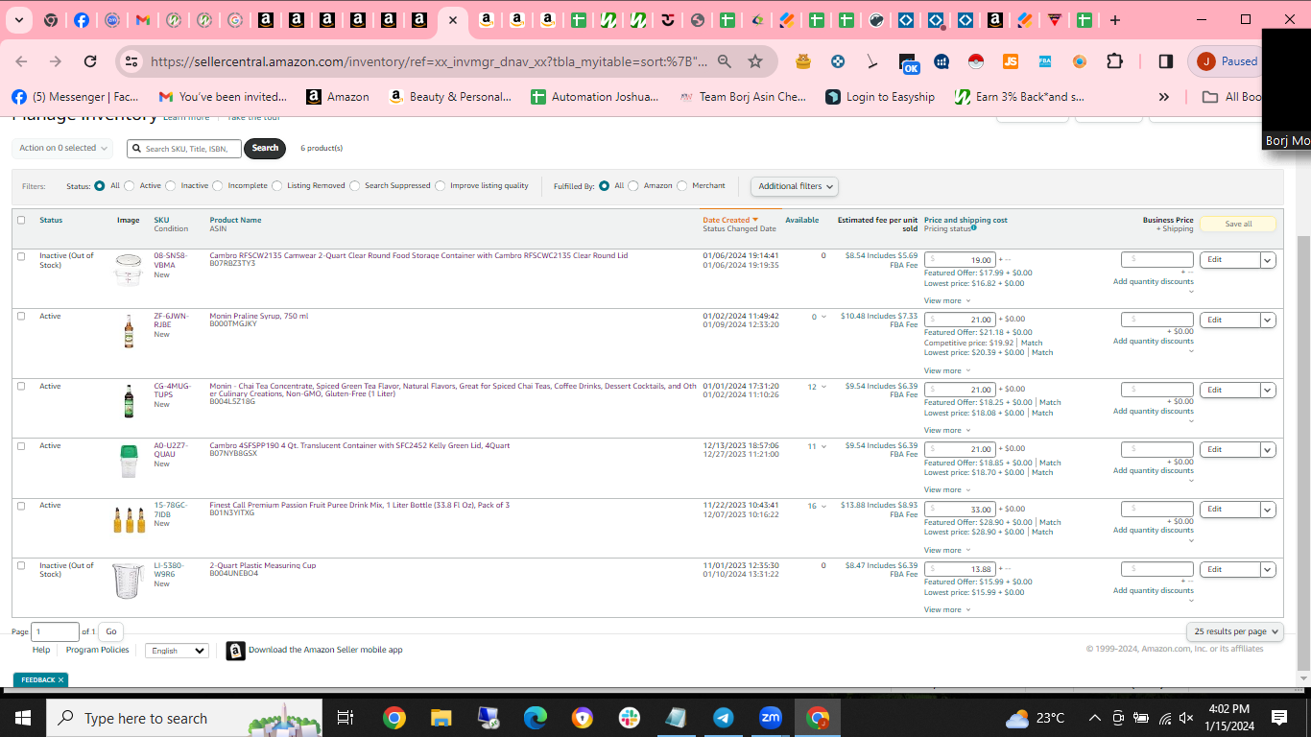The width and height of the screenshot is (1311, 737).
Task: Open the 25 results per page dropdown
Action: tap(1234, 631)
